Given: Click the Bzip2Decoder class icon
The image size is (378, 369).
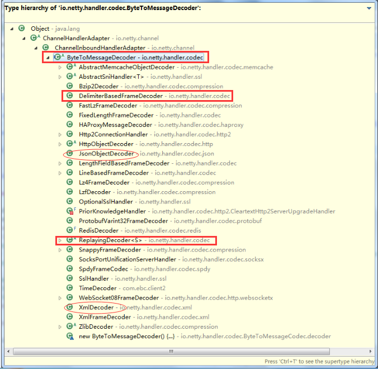Looking at the screenshot, I should point(70,86).
